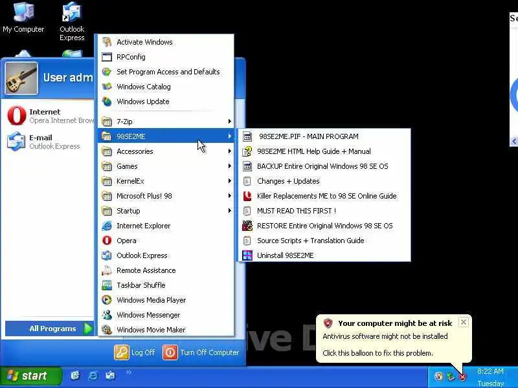Click BACKUP Entire Original Windows 98 SE OS
Screen dimensions: 518x388
[324, 166]
